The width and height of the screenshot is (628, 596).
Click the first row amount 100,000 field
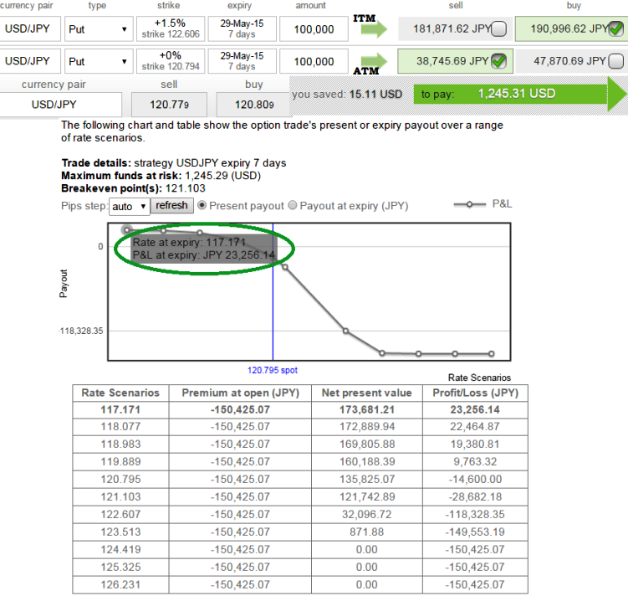(x=314, y=28)
